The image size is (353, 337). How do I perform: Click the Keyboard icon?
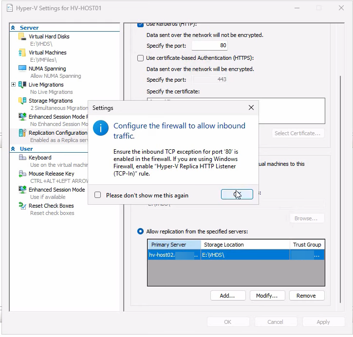tap(22, 158)
